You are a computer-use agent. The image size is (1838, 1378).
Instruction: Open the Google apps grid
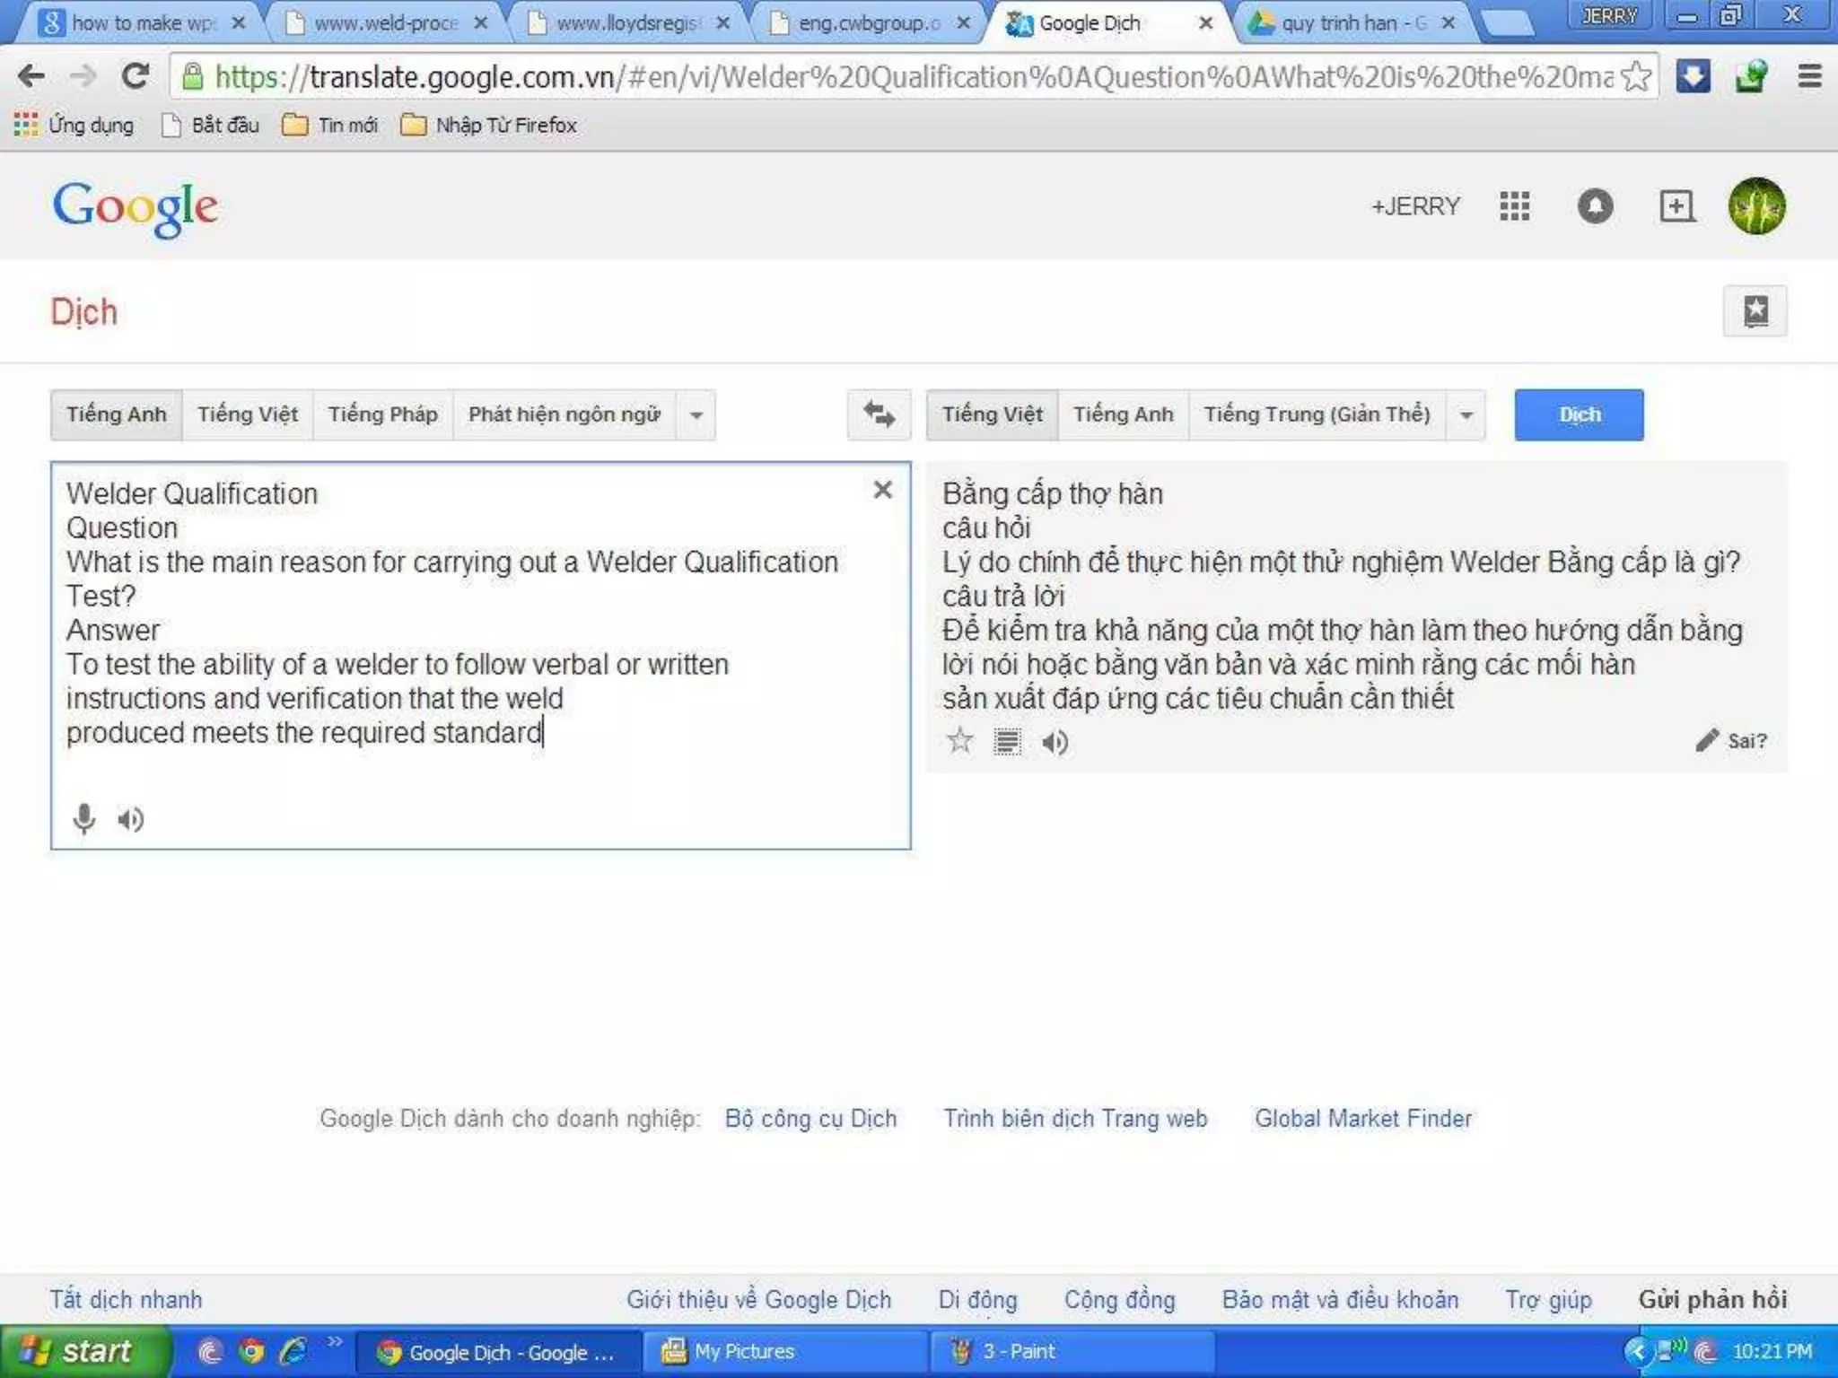(x=1514, y=206)
